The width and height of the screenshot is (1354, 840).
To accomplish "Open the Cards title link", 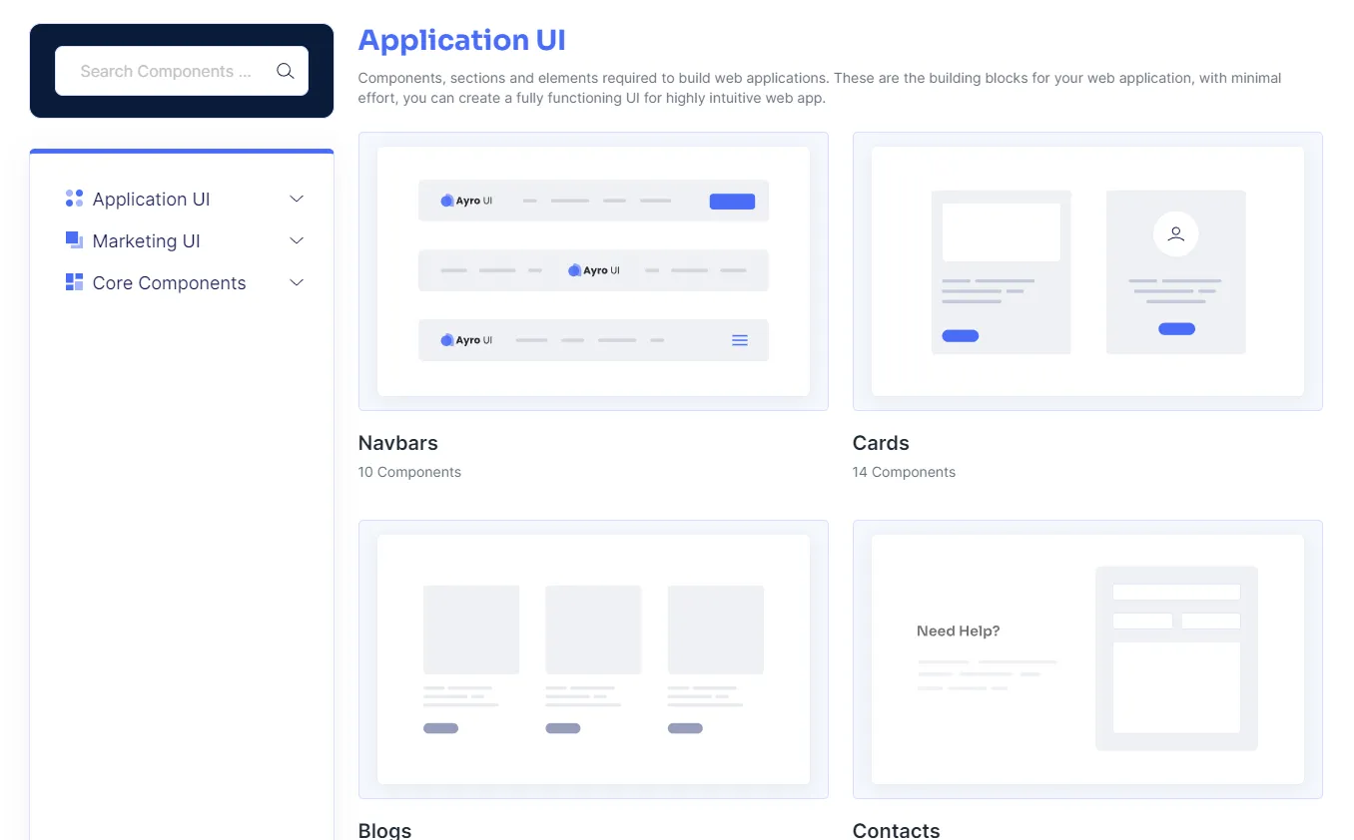I will (x=880, y=442).
